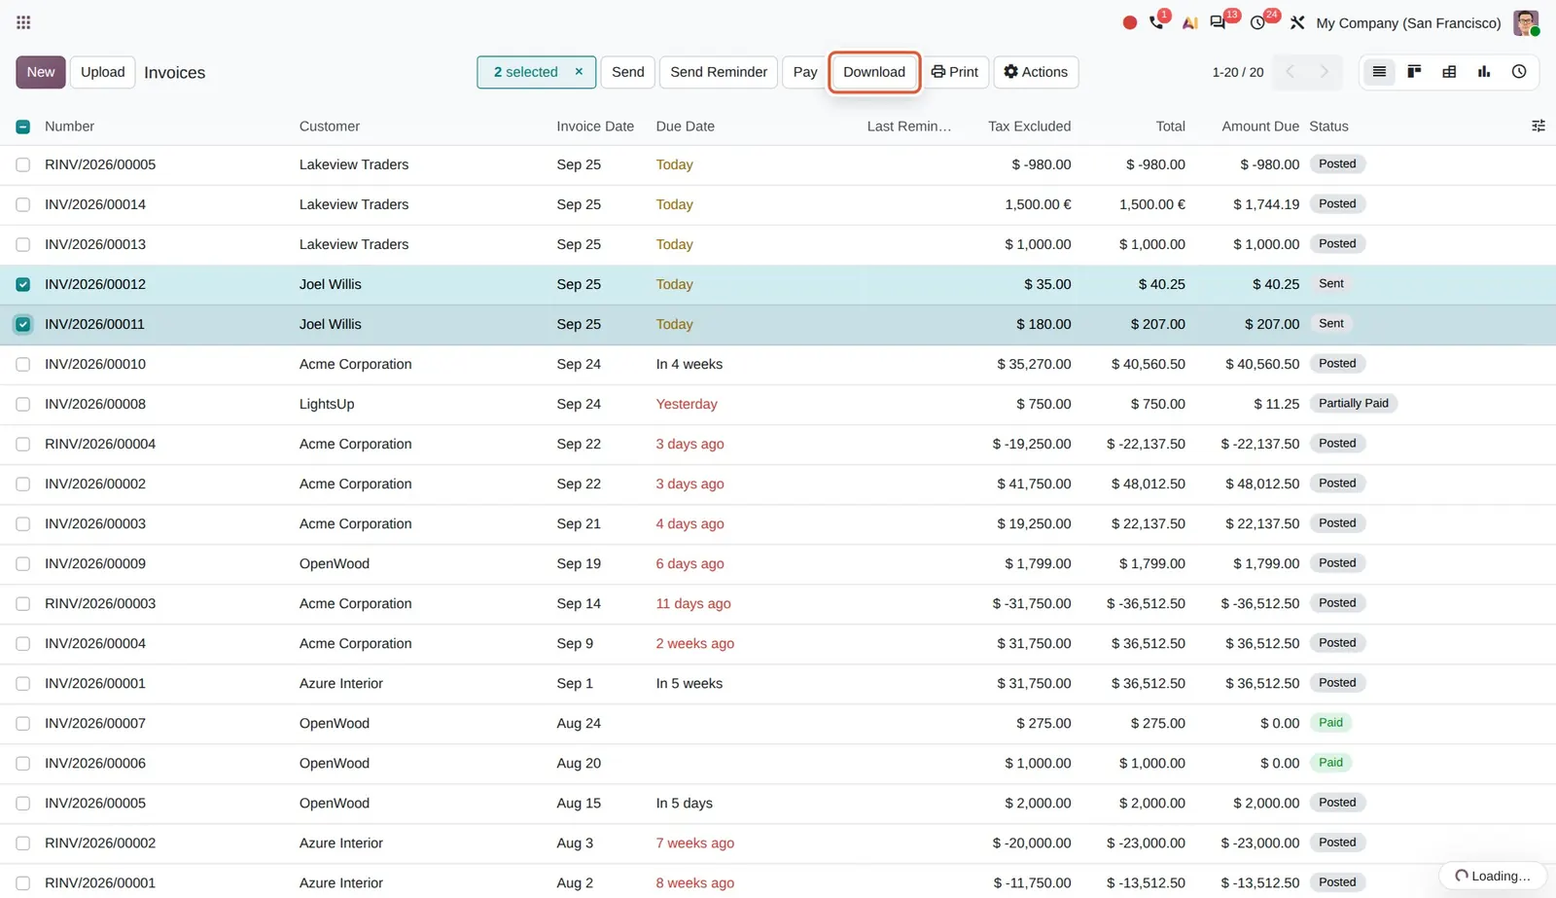This screenshot has height=898, width=1556.
Task: Click the Invoices breadcrumb title
Action: [174, 73]
